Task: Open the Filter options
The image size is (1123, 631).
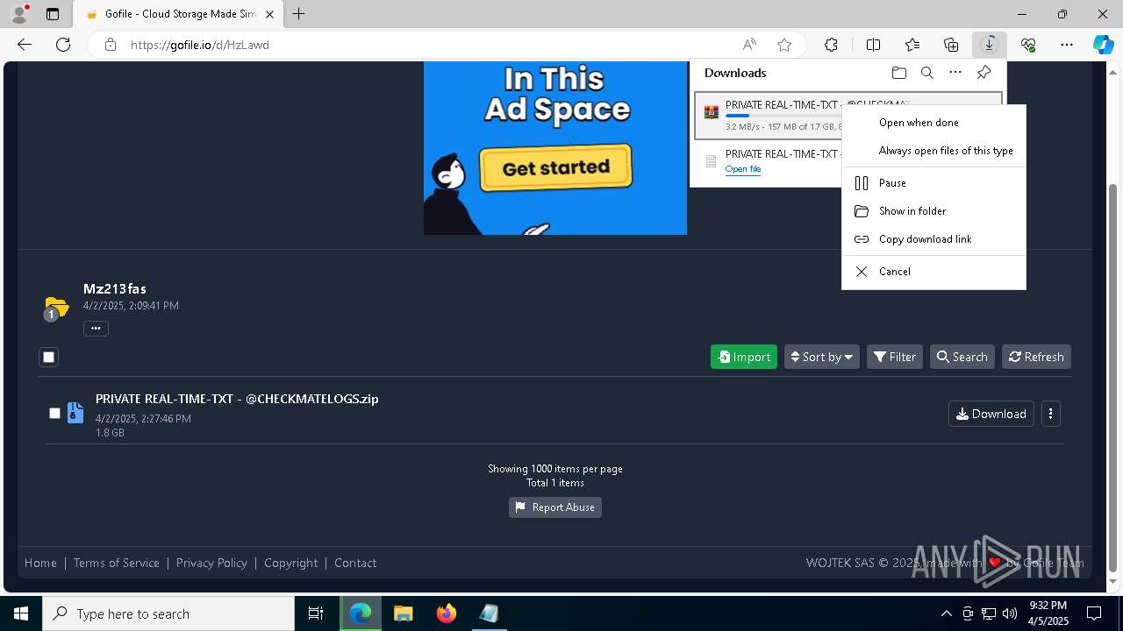Action: 895,357
